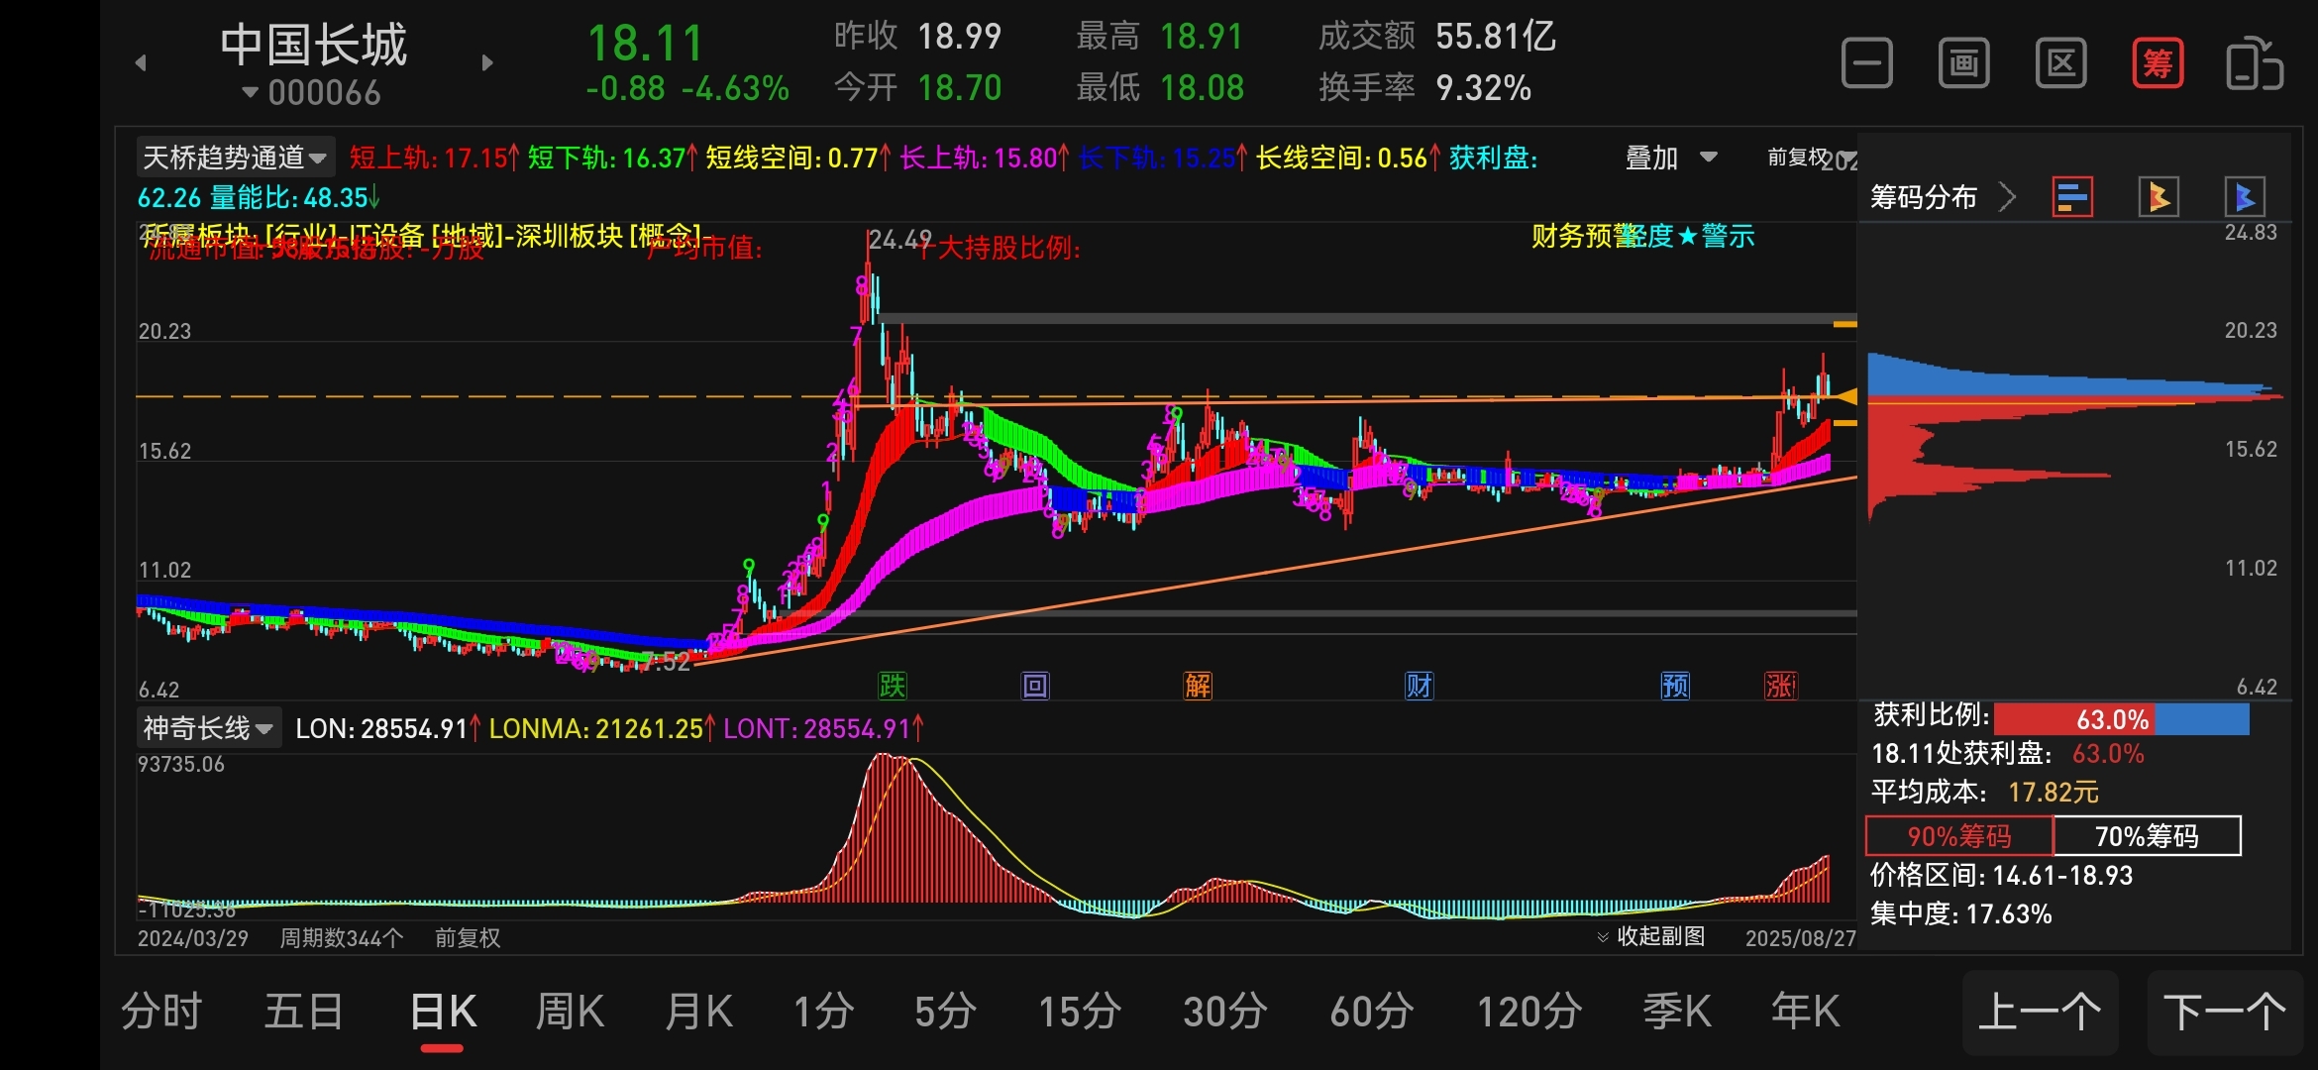
Task: Open the multi-window layout icon
Action: (x=1963, y=63)
